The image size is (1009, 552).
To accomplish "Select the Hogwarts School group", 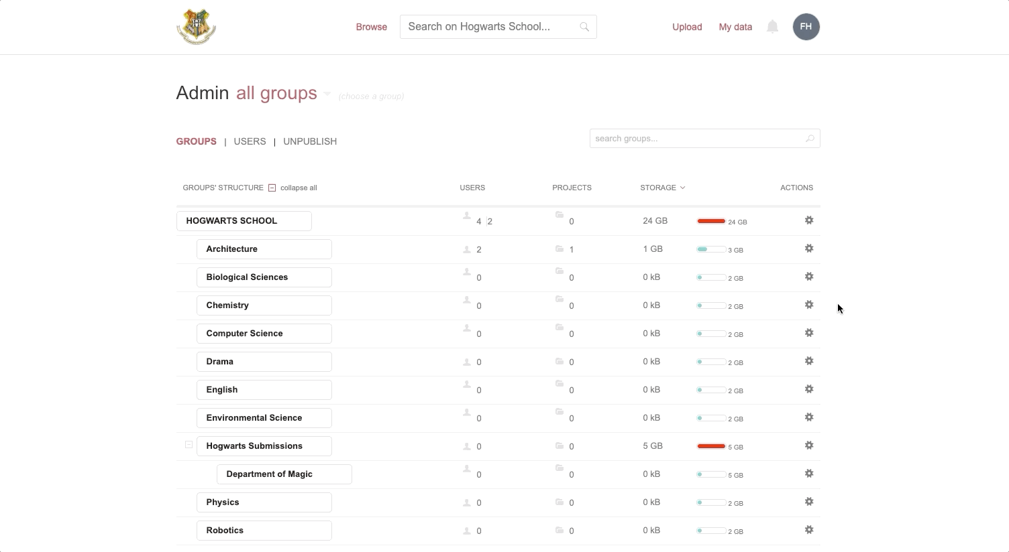I will click(244, 221).
